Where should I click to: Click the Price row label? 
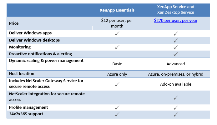click(14, 23)
